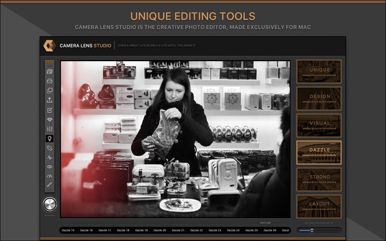Apply the Dazzle 18 filter
This screenshot has height=241, width=386.
123,230
